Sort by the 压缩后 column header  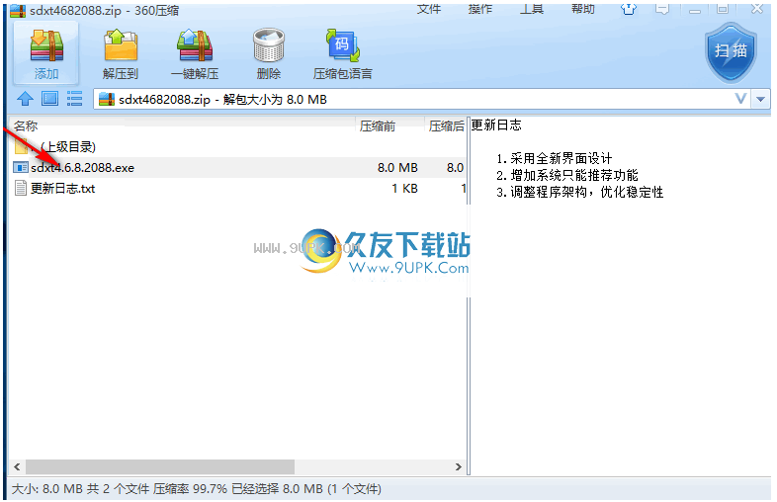click(446, 125)
